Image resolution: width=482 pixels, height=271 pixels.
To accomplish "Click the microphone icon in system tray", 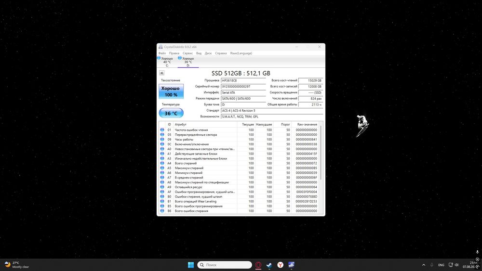I will point(431,265).
